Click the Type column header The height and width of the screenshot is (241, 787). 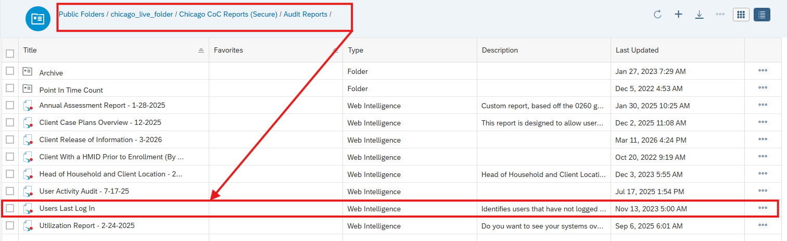point(356,50)
